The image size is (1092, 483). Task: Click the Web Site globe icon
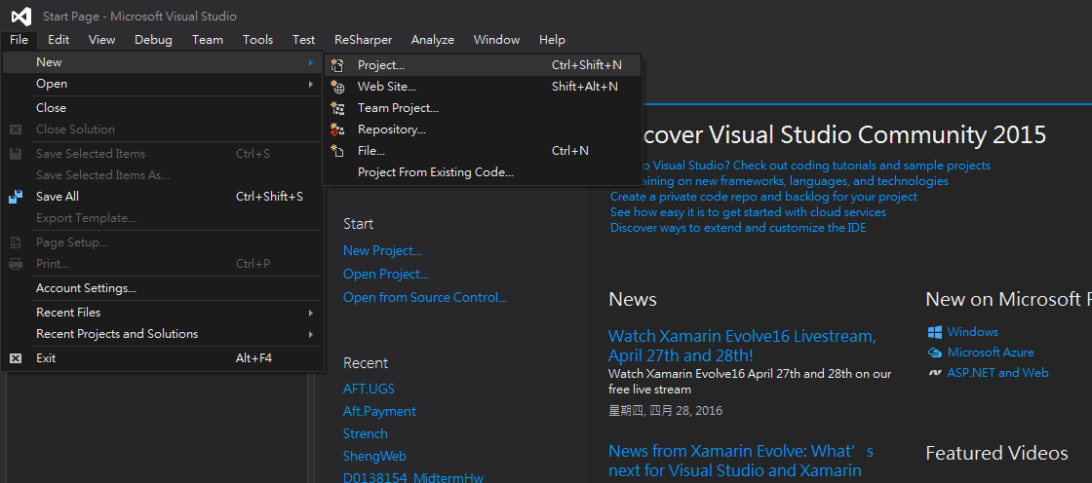tap(337, 87)
